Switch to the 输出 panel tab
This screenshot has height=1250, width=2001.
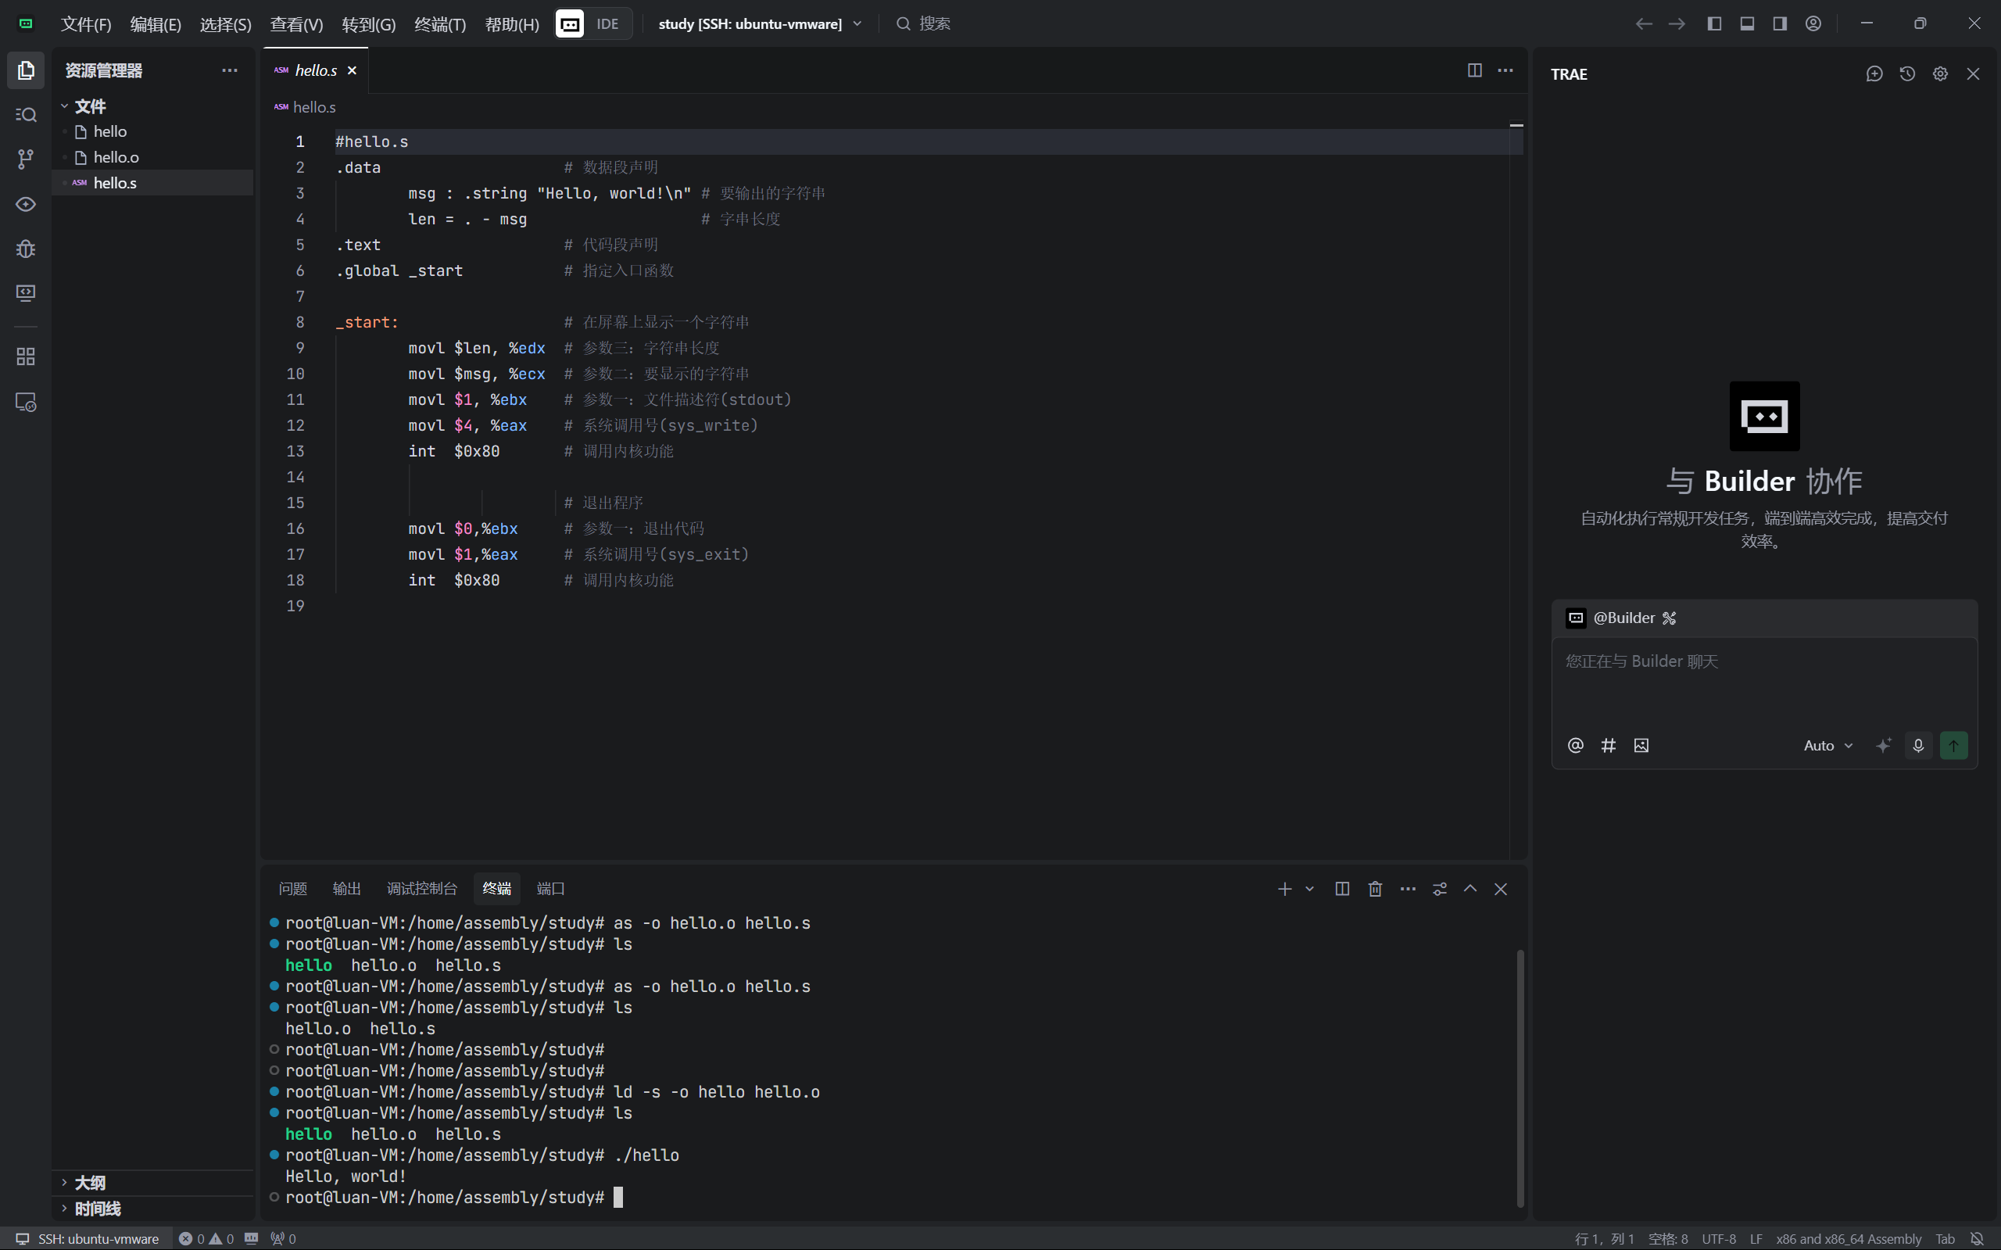coord(346,889)
